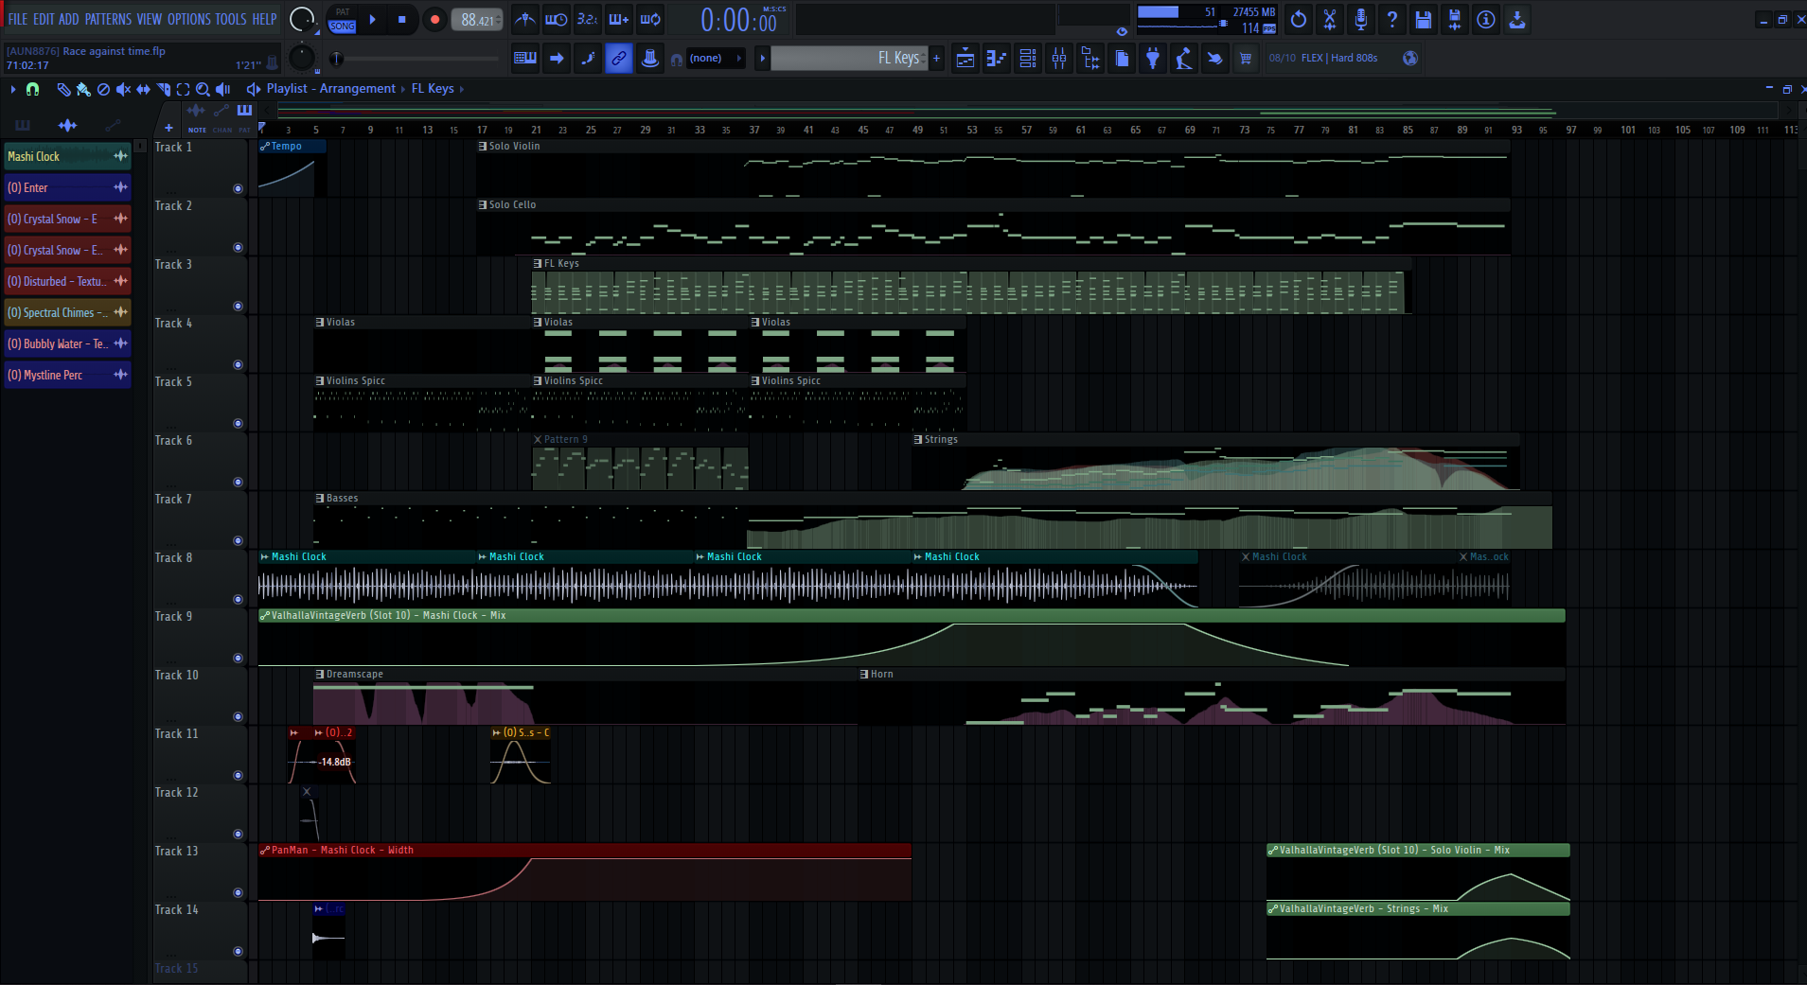Open the PATTERNS menu
The width and height of the screenshot is (1807, 985).
(x=108, y=19)
